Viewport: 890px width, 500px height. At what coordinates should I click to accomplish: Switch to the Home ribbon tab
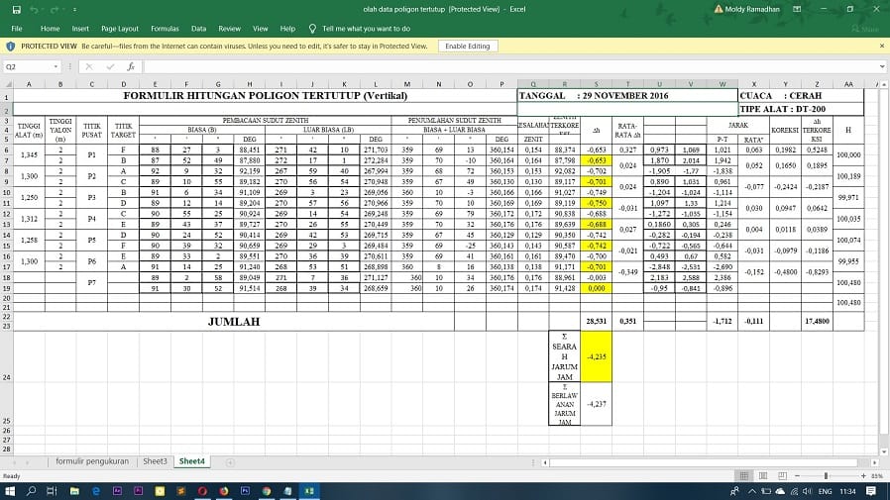[x=50, y=29]
